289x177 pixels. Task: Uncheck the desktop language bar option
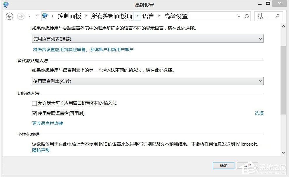pos(34,113)
